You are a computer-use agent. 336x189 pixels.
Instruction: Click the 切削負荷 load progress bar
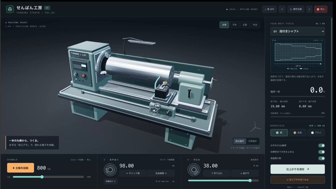[298, 116]
